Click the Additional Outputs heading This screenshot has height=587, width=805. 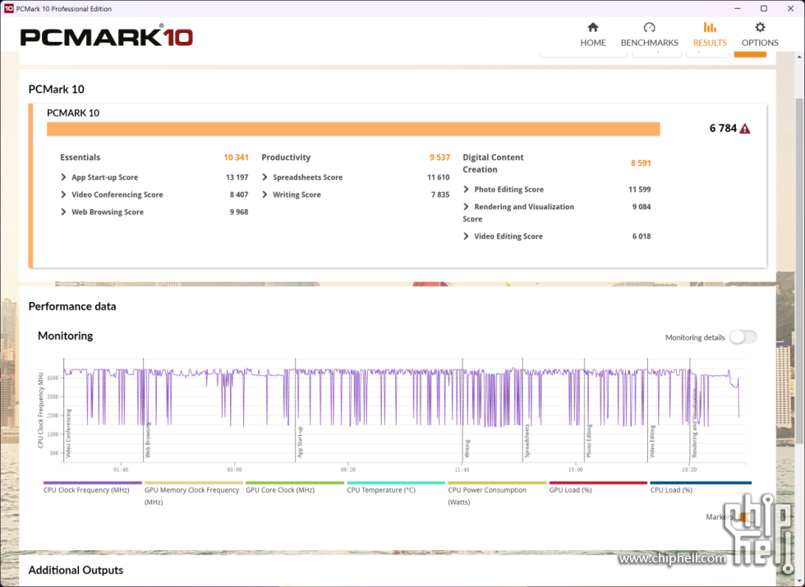[76, 570]
